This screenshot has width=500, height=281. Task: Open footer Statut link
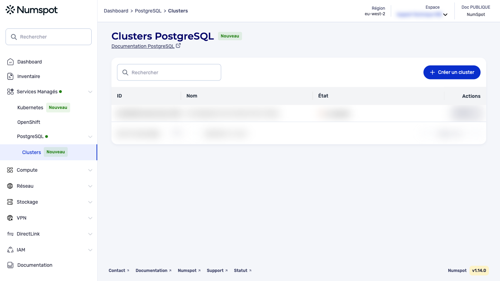coord(243,271)
